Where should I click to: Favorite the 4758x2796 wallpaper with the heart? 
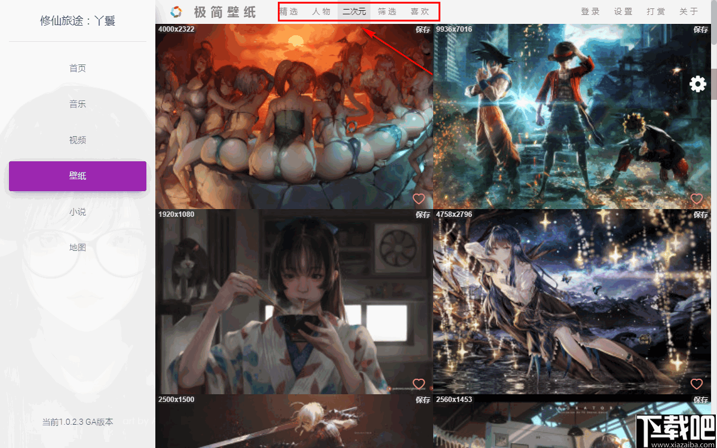(697, 384)
